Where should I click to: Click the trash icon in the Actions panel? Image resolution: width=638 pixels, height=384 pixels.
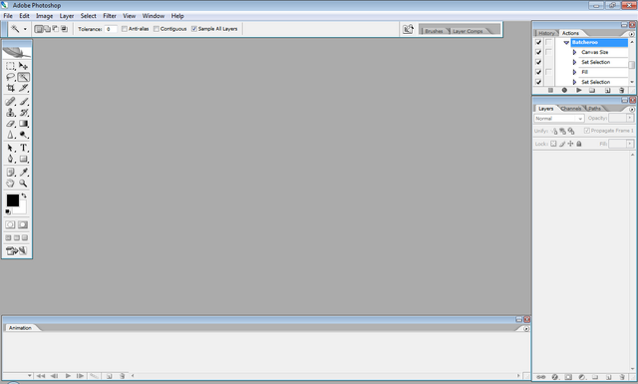tap(621, 91)
